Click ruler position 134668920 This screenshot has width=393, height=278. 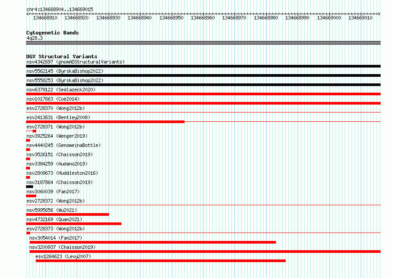click(76, 18)
